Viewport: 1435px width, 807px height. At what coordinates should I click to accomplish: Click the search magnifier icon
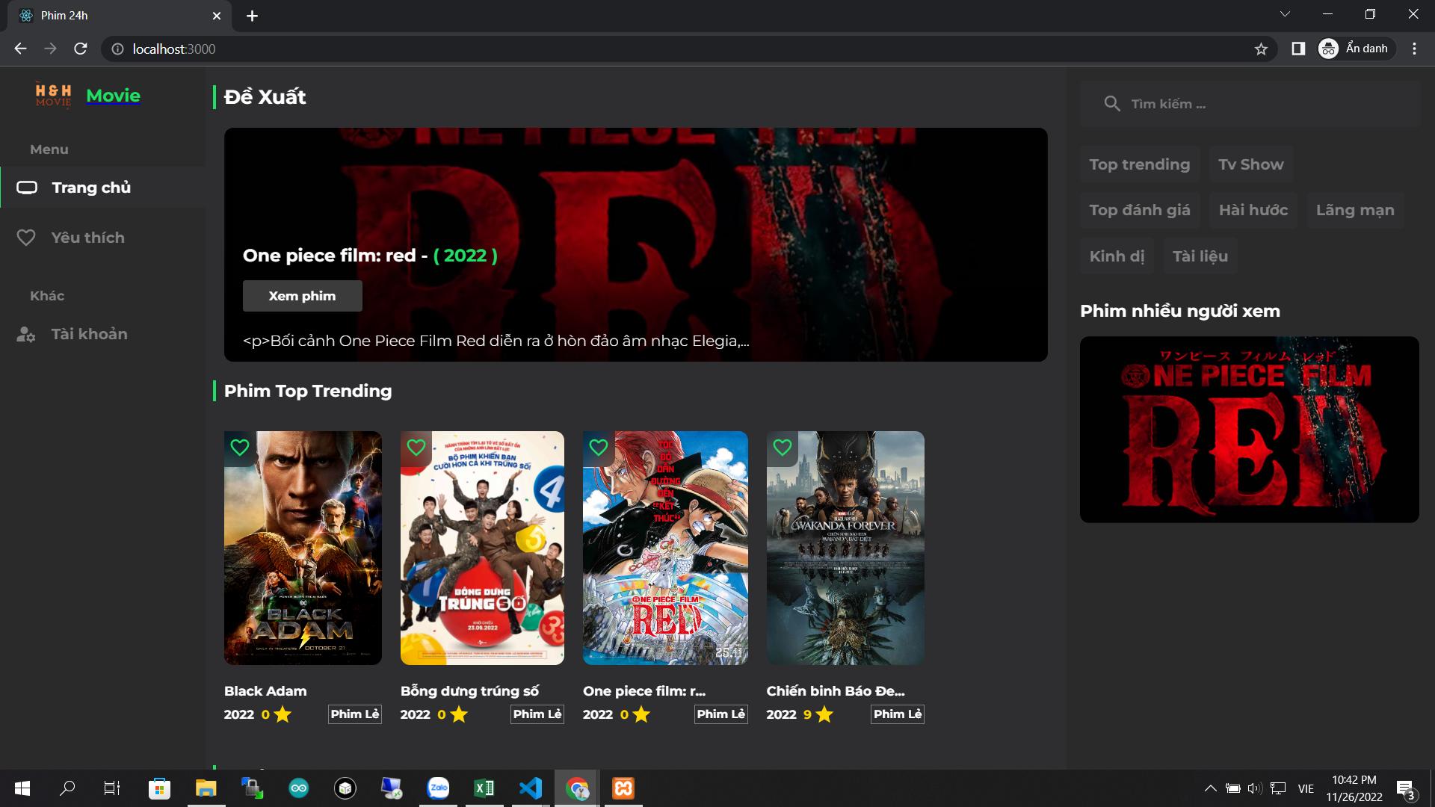click(x=1112, y=104)
